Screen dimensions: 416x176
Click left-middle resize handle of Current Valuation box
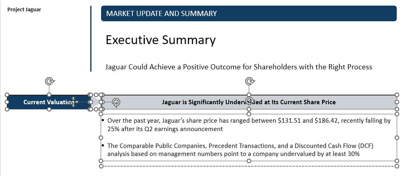(x=7, y=102)
